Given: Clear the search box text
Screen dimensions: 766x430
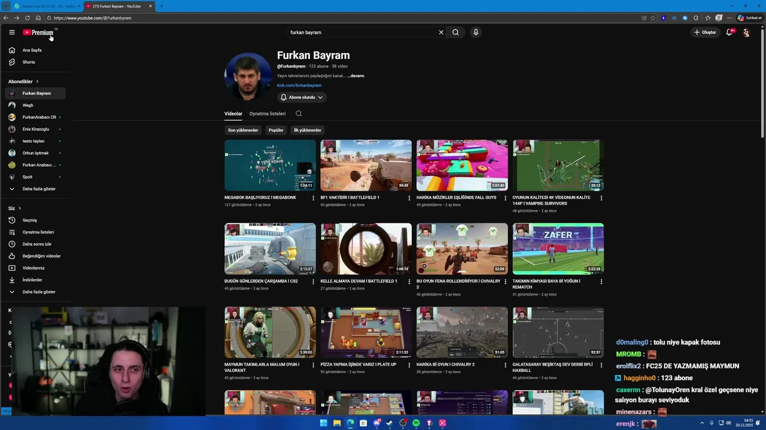Looking at the screenshot, I should 441,32.
